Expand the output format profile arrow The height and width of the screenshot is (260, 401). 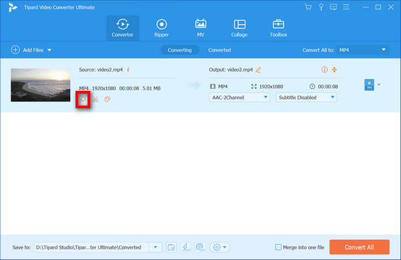[x=379, y=85]
